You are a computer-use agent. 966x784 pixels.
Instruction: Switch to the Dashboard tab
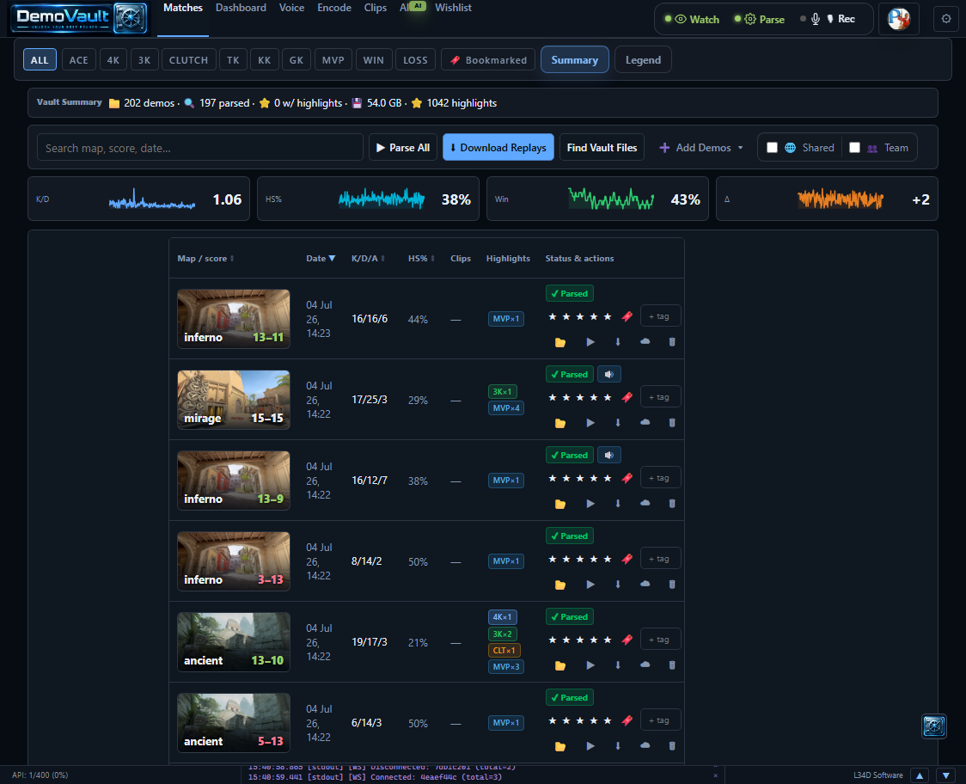pos(241,8)
